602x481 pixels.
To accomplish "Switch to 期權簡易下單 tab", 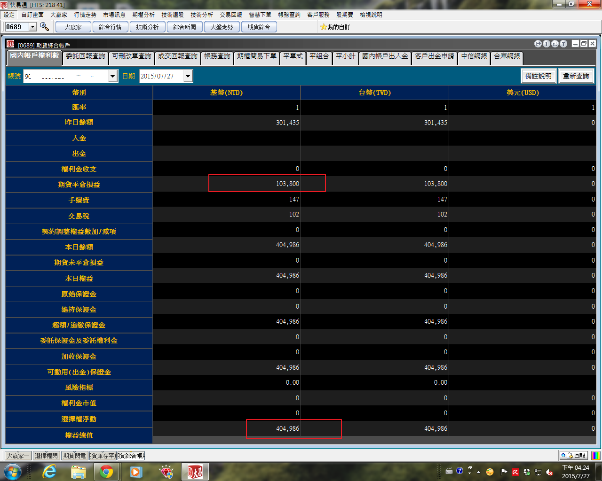I will pyautogui.click(x=256, y=56).
